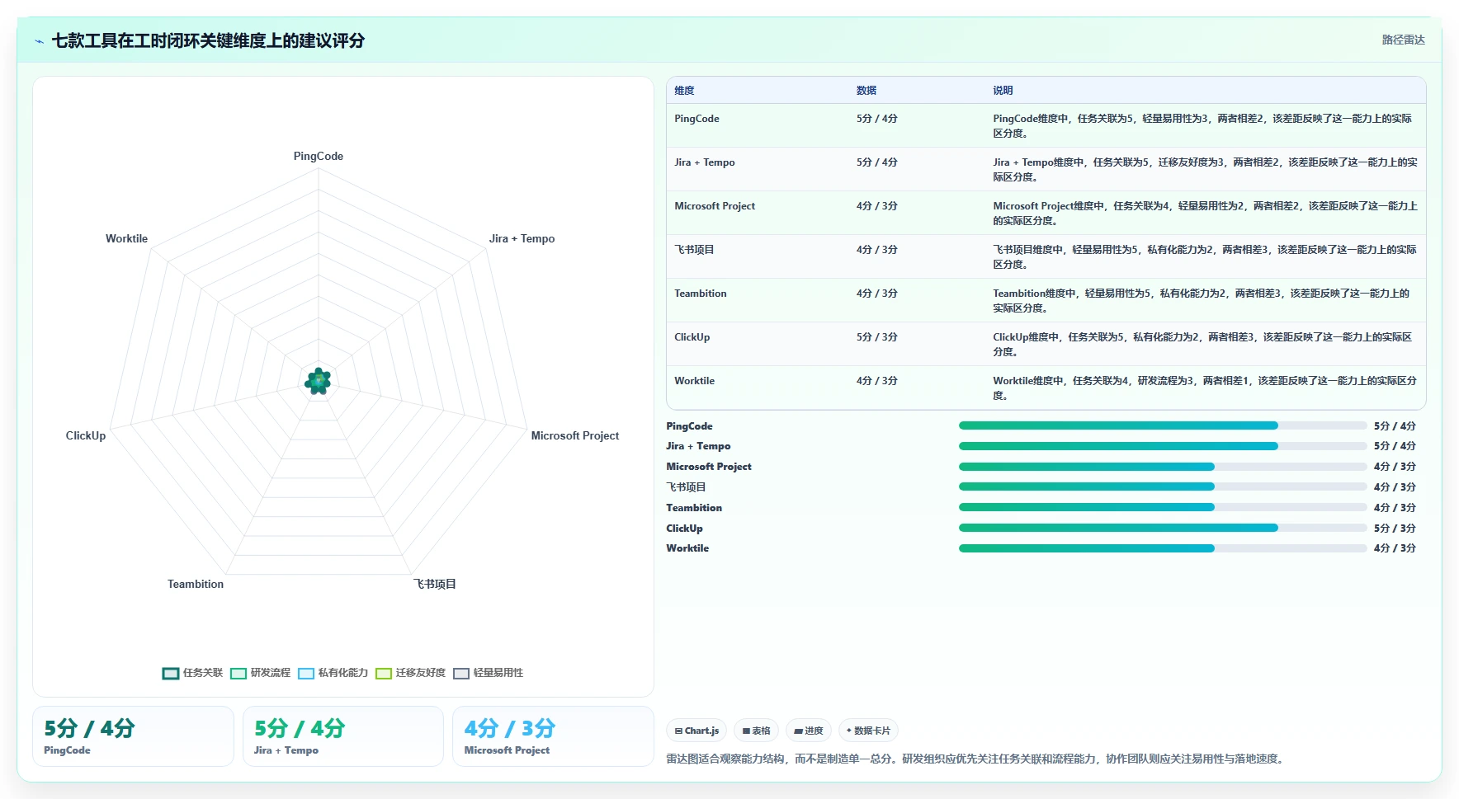This screenshot has height=799, width=1459.
Task: Click the PingCode progress bar
Action: pyautogui.click(x=1163, y=425)
